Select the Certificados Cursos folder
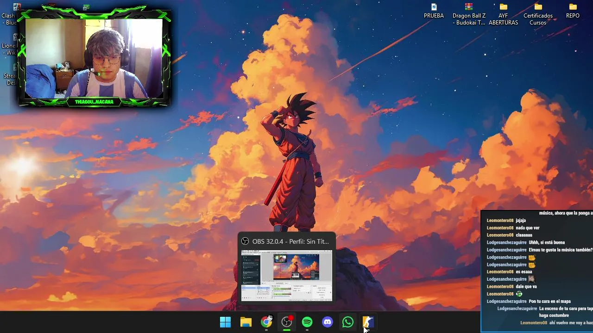593x333 pixels. pos(538,14)
